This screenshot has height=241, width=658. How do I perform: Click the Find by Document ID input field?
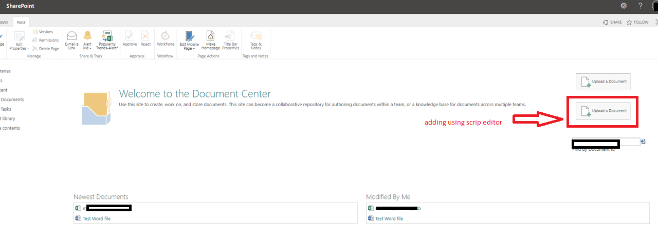[606, 142]
